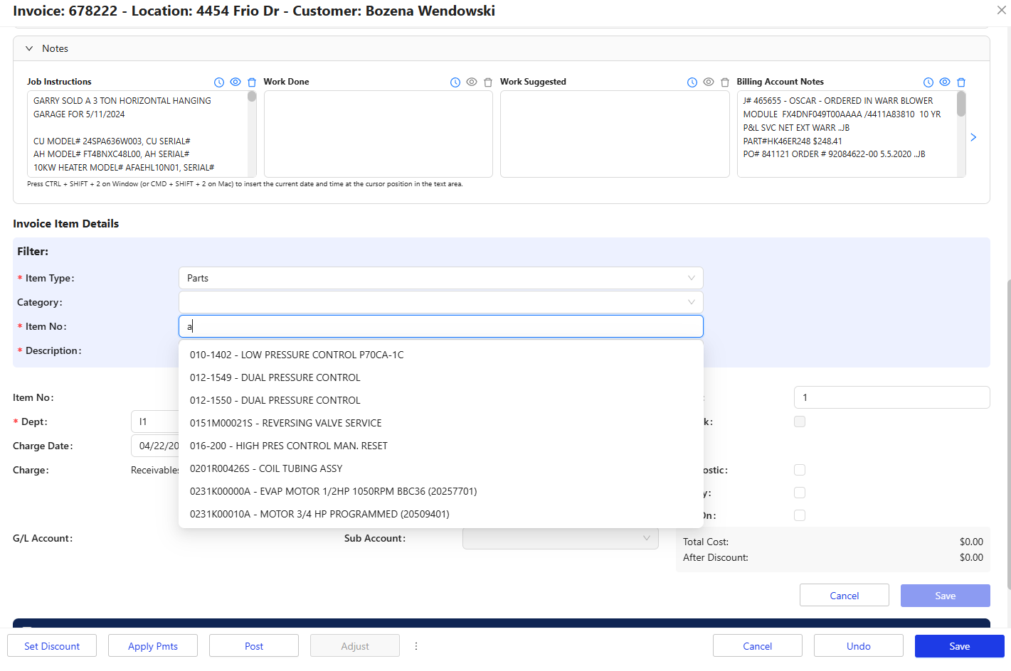Open the more options vertical dots menu
Viewport: 1011px width, 671px height.
click(x=416, y=646)
